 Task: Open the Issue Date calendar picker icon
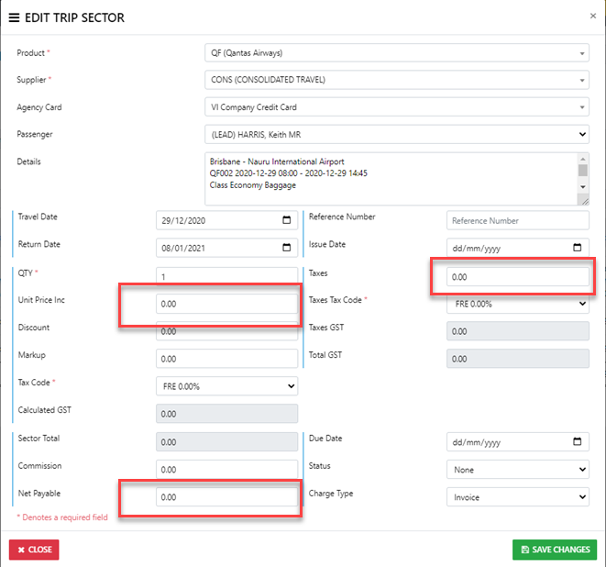pyautogui.click(x=577, y=249)
